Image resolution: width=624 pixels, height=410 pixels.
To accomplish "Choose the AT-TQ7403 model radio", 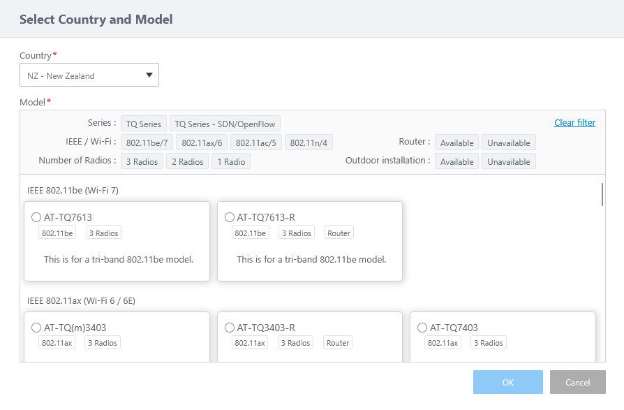I will 422,327.
